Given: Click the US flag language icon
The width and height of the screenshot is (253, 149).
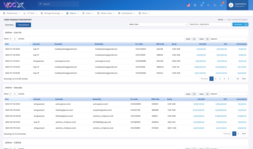Looking at the screenshot, I should 188,5.
